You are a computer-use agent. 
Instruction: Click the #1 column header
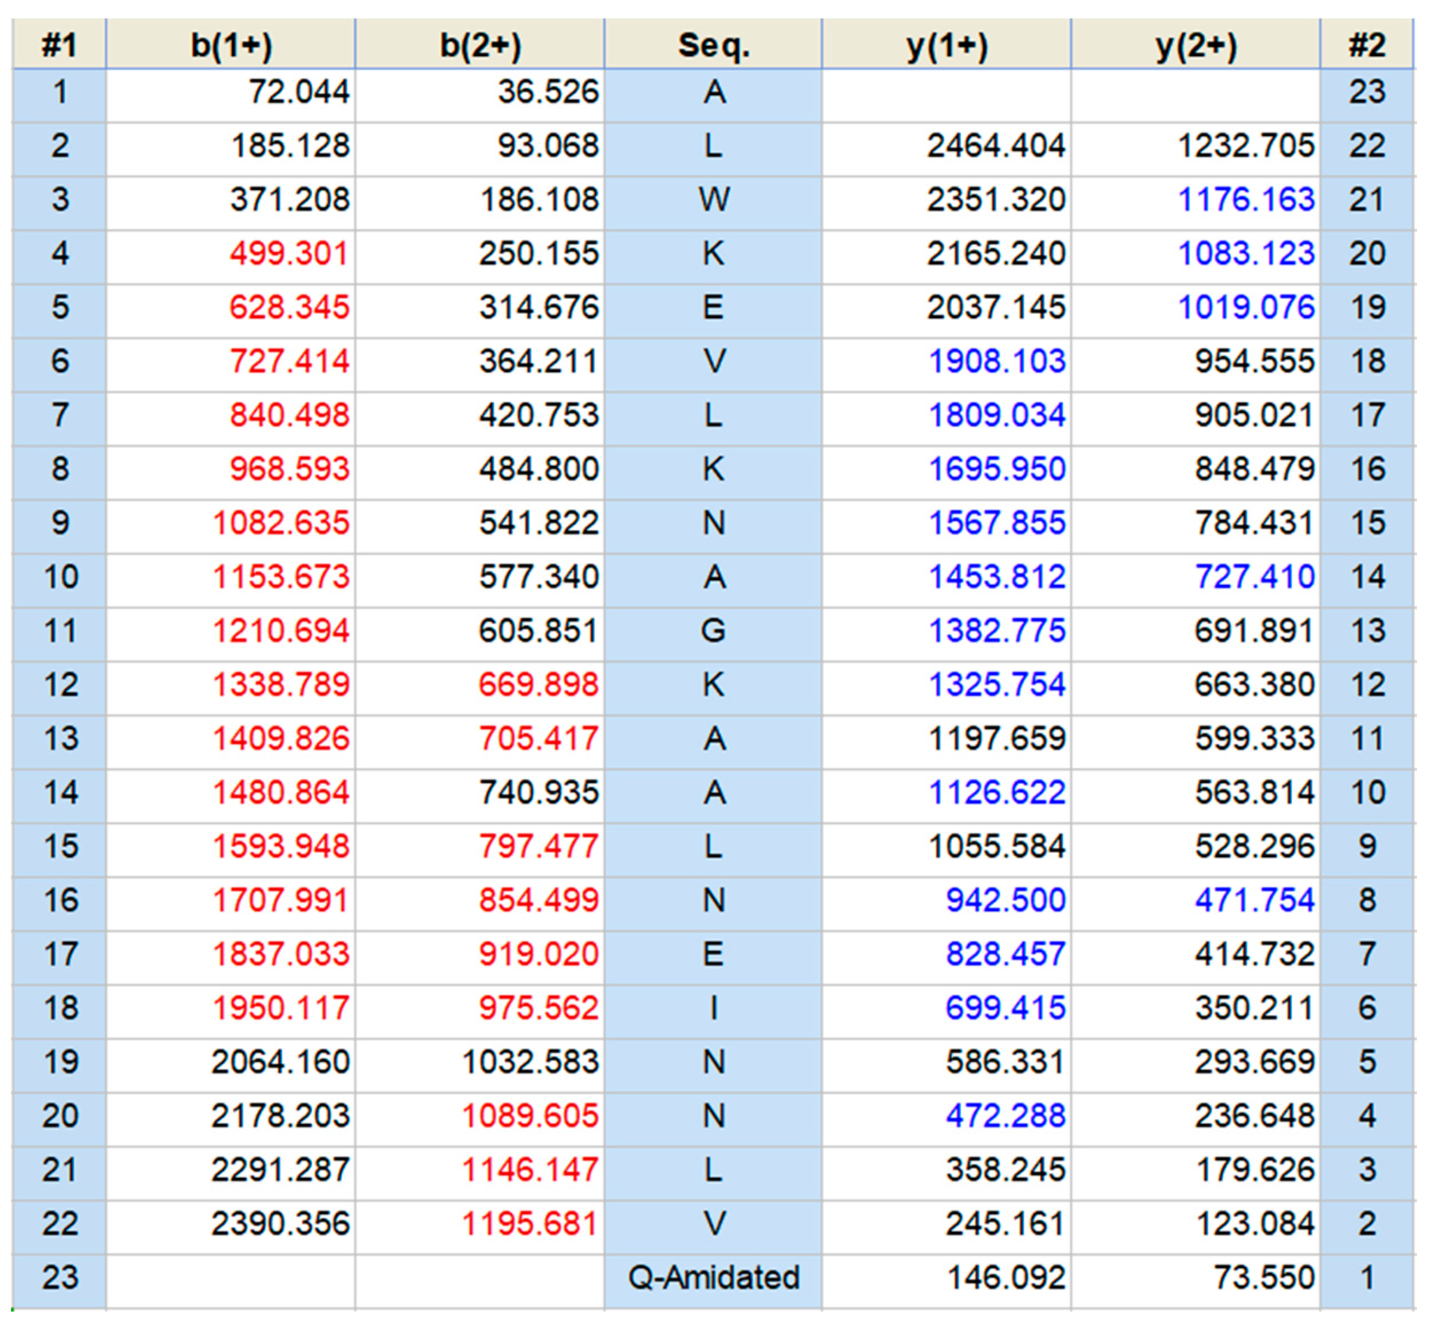pos(59,45)
